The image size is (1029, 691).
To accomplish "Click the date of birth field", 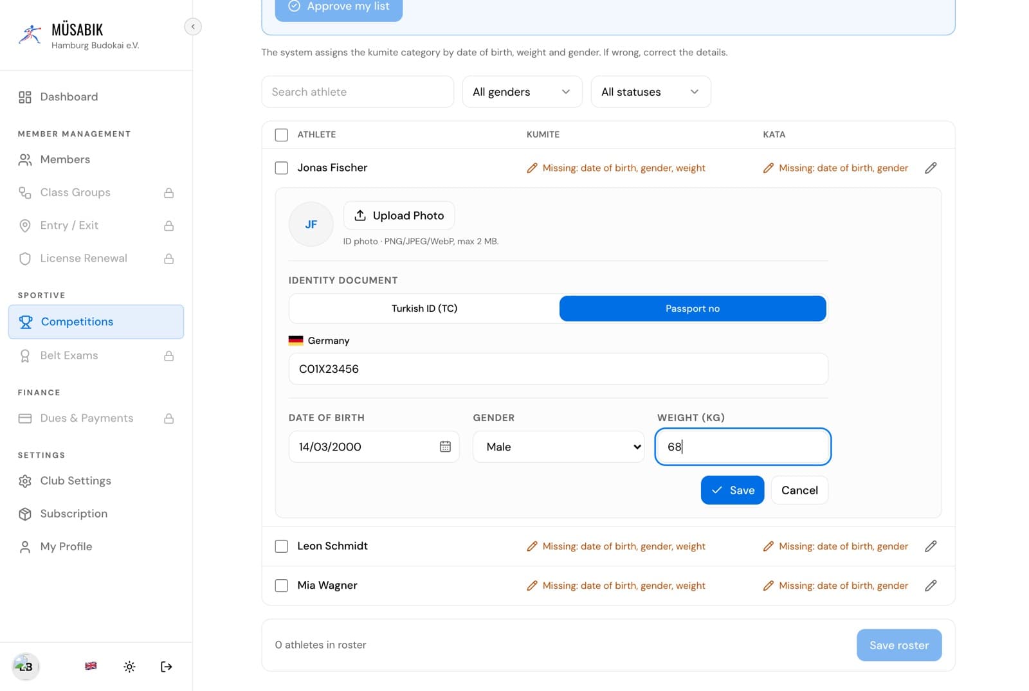I will (374, 447).
